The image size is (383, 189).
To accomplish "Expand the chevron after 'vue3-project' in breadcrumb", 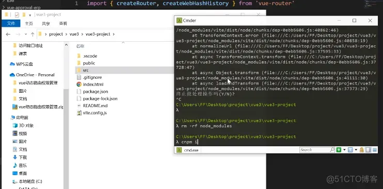I will pyautogui.click(x=114, y=35).
